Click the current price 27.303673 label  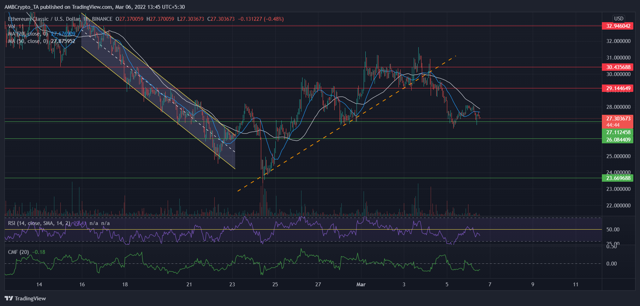point(618,119)
